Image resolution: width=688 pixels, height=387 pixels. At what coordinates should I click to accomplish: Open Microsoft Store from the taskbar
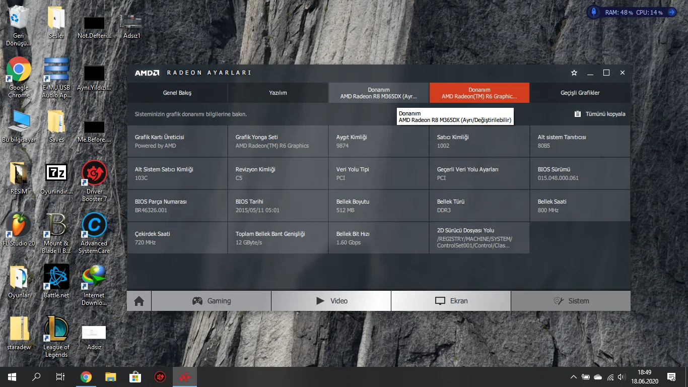[x=135, y=376]
